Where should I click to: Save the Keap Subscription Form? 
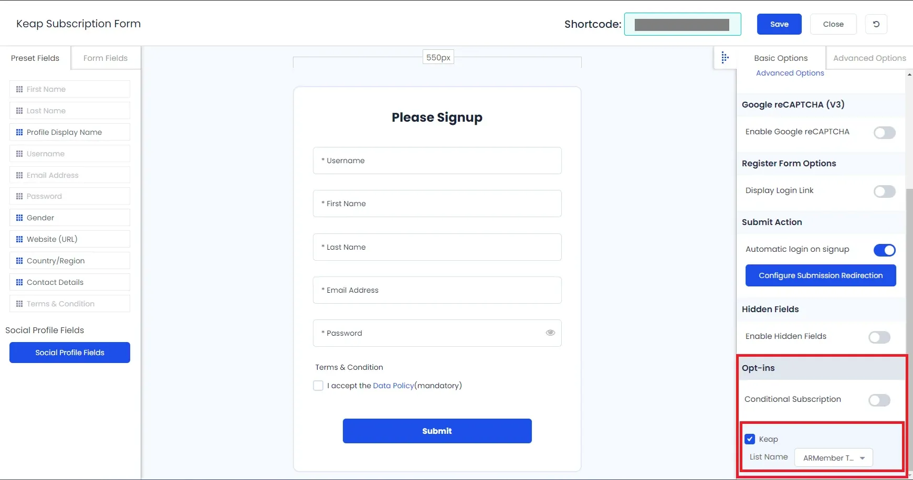[x=779, y=24]
